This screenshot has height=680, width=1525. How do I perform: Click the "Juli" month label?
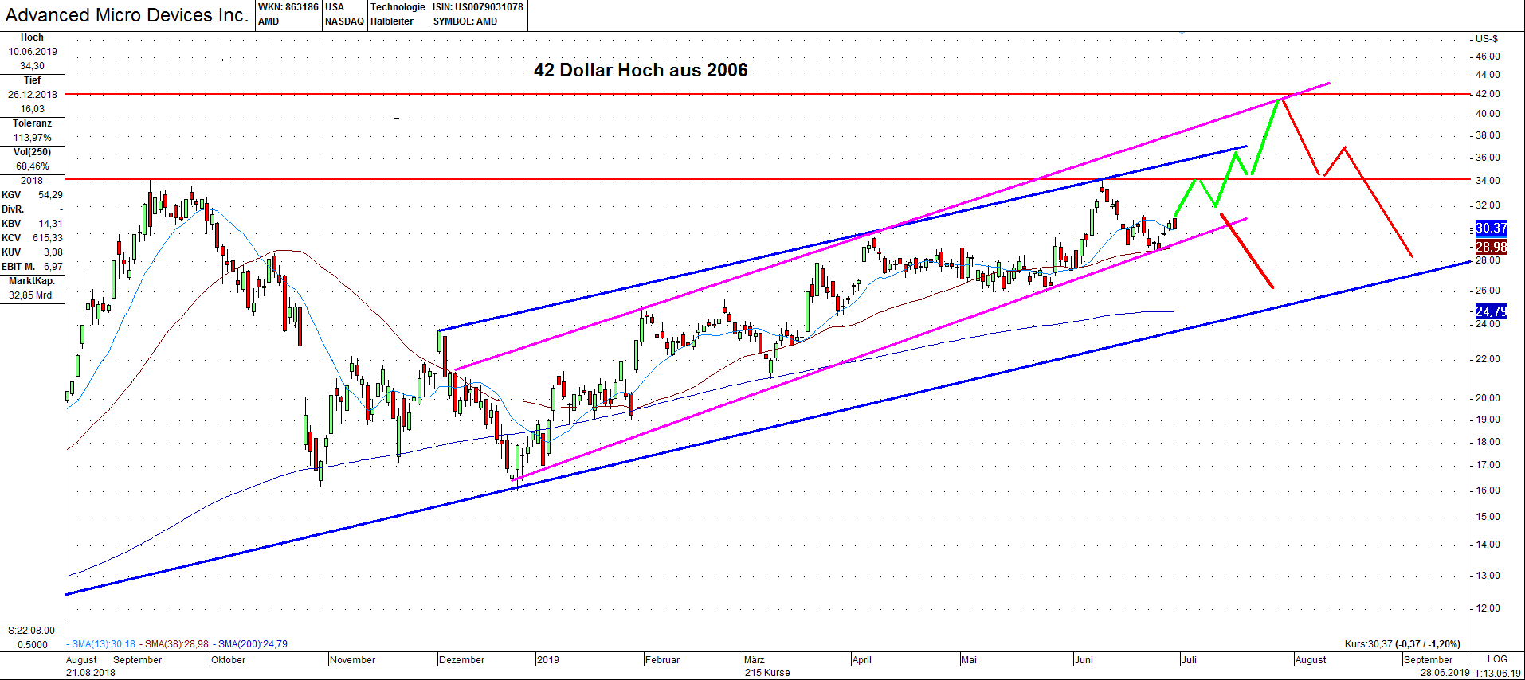tap(1190, 660)
